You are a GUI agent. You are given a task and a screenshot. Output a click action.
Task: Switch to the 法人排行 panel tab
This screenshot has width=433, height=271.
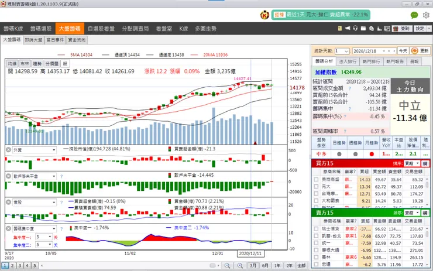348,61
